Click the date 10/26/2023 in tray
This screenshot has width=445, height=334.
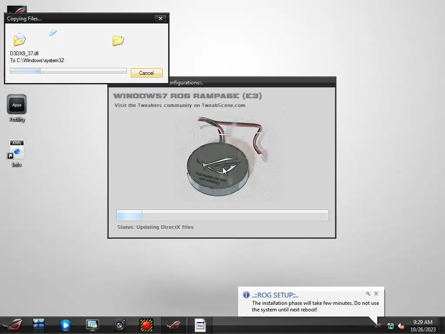(422, 330)
